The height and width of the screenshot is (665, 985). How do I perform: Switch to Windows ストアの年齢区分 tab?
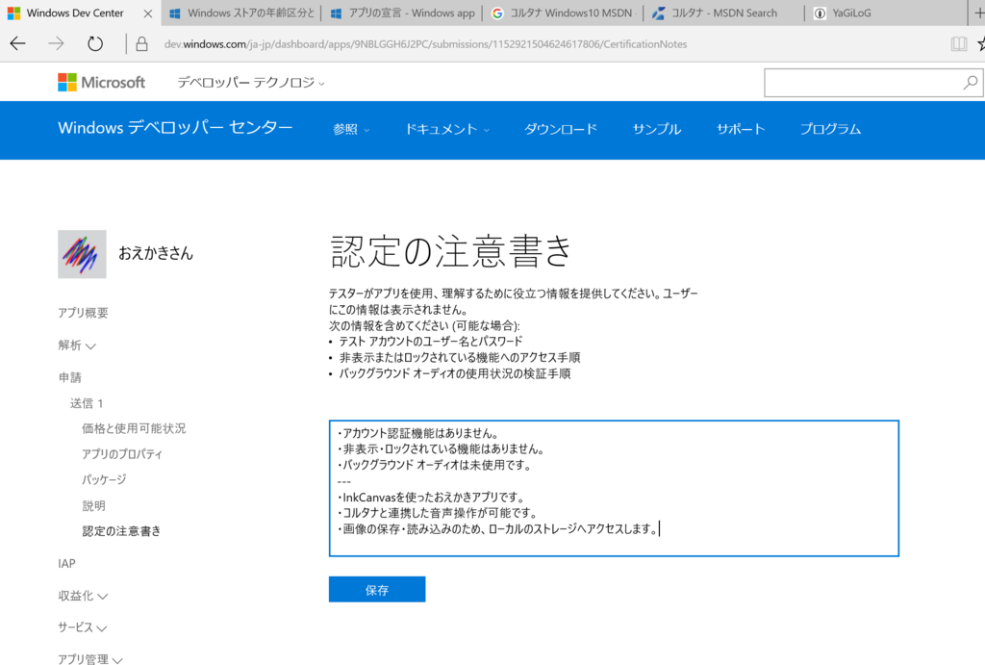pyautogui.click(x=241, y=13)
